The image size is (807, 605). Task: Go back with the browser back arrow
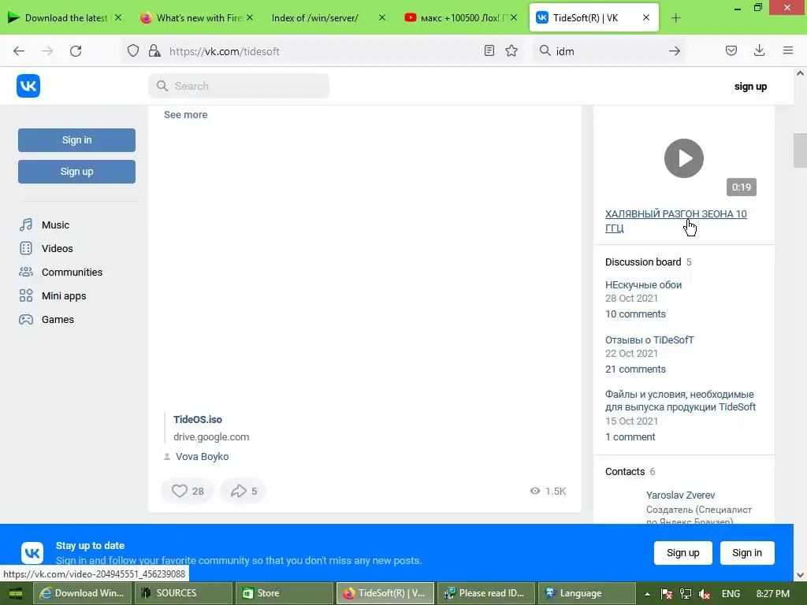coord(19,51)
